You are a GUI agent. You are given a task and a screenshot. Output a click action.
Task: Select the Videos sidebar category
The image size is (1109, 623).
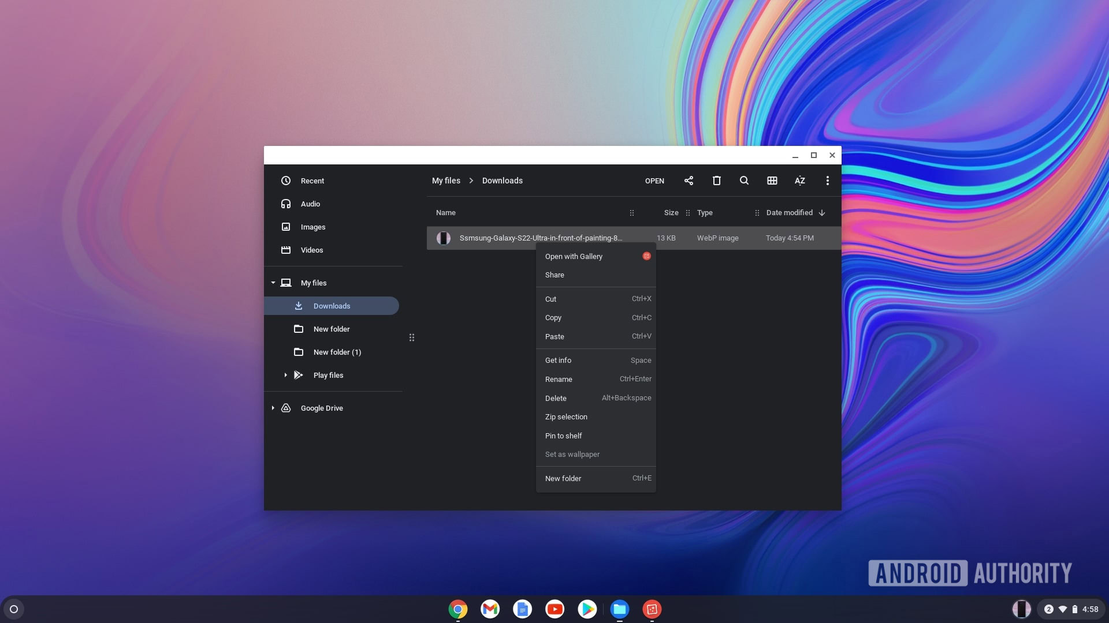(311, 250)
